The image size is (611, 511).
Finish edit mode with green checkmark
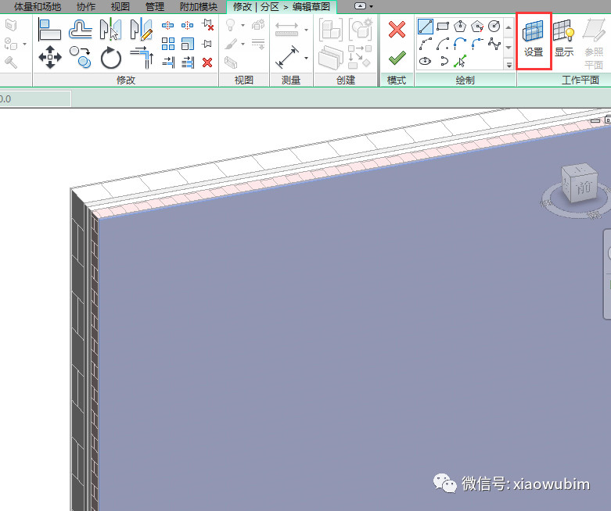point(397,58)
